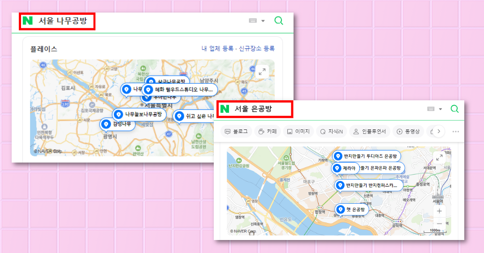Viewport: 484px width, 253px height.
Task: Click 선유도 label on 은공방 map
Action: tap(285, 219)
